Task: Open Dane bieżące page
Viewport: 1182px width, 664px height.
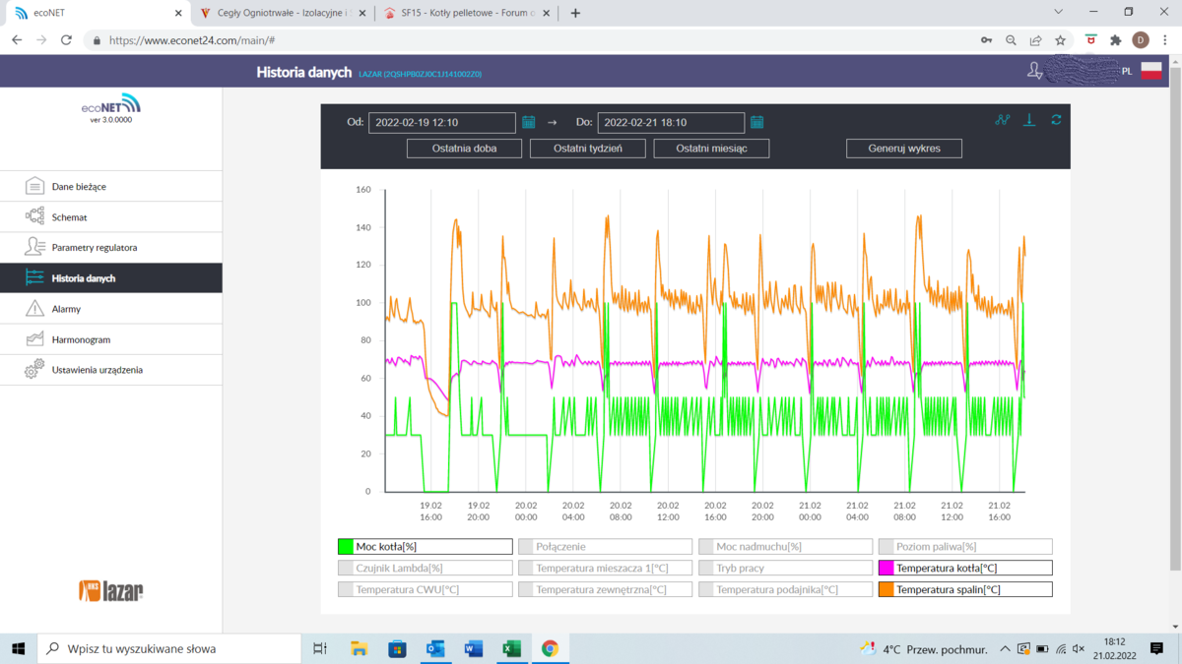Action: pos(79,187)
